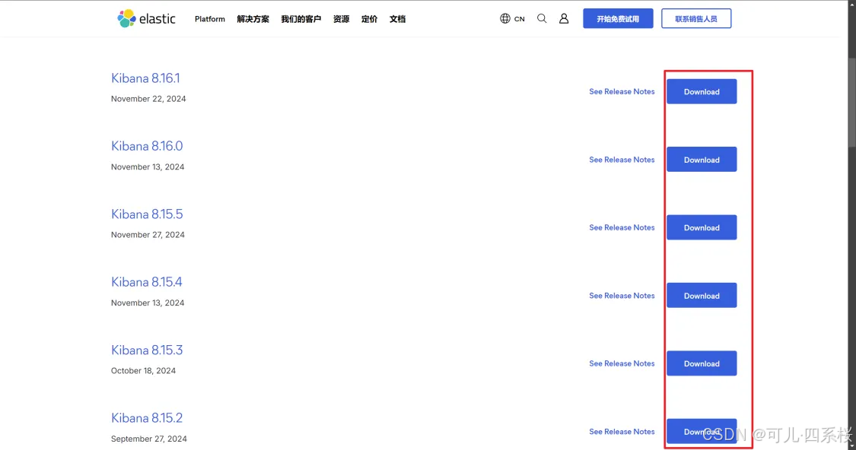Click the page vertical scrollbar thumb
Screen dimensions: 856x450
851,102
